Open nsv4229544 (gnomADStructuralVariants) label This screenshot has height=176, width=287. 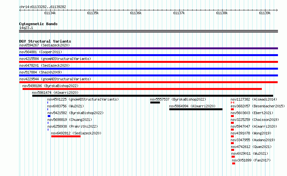[x=55, y=79]
